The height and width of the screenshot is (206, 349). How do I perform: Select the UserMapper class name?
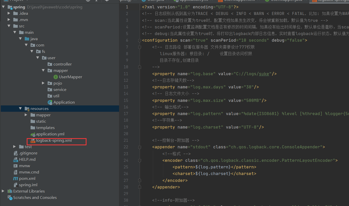point(70,77)
